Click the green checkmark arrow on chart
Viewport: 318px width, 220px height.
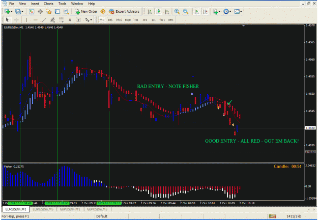tap(230, 102)
